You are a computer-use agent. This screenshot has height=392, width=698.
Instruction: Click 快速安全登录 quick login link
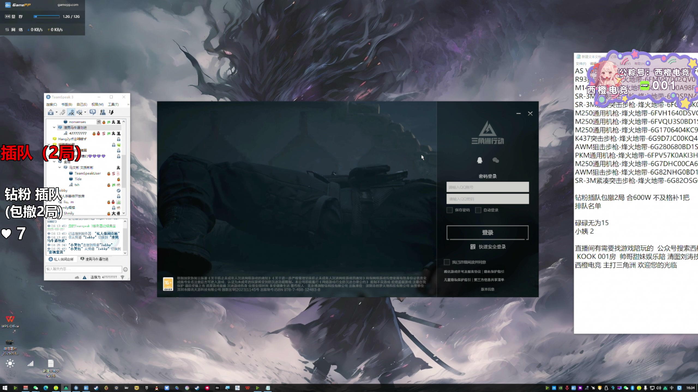[x=492, y=247]
